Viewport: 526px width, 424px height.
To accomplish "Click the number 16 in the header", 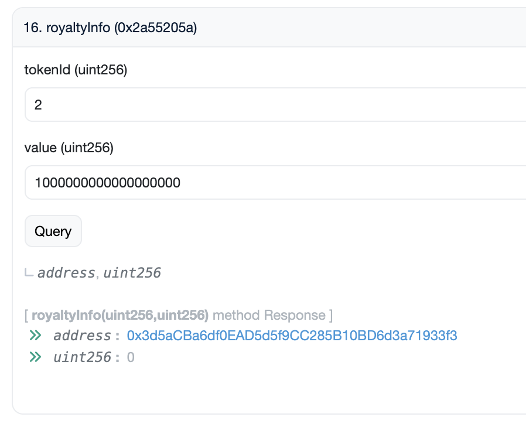I will pyautogui.click(x=29, y=28).
